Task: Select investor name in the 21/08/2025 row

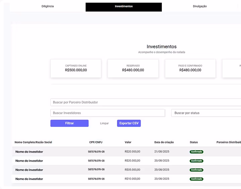Action: (x=29, y=152)
